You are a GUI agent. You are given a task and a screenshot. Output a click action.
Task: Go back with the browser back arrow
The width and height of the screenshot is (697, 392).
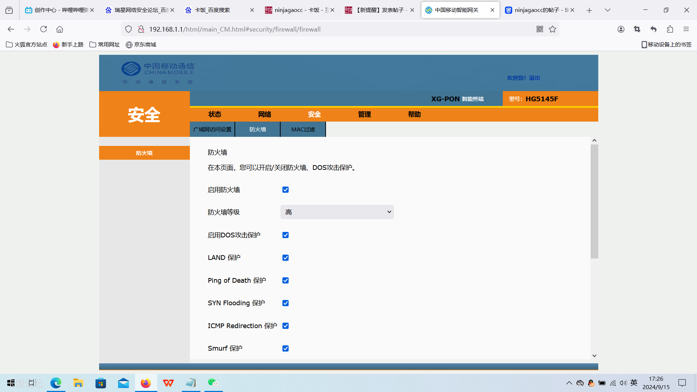click(x=11, y=29)
